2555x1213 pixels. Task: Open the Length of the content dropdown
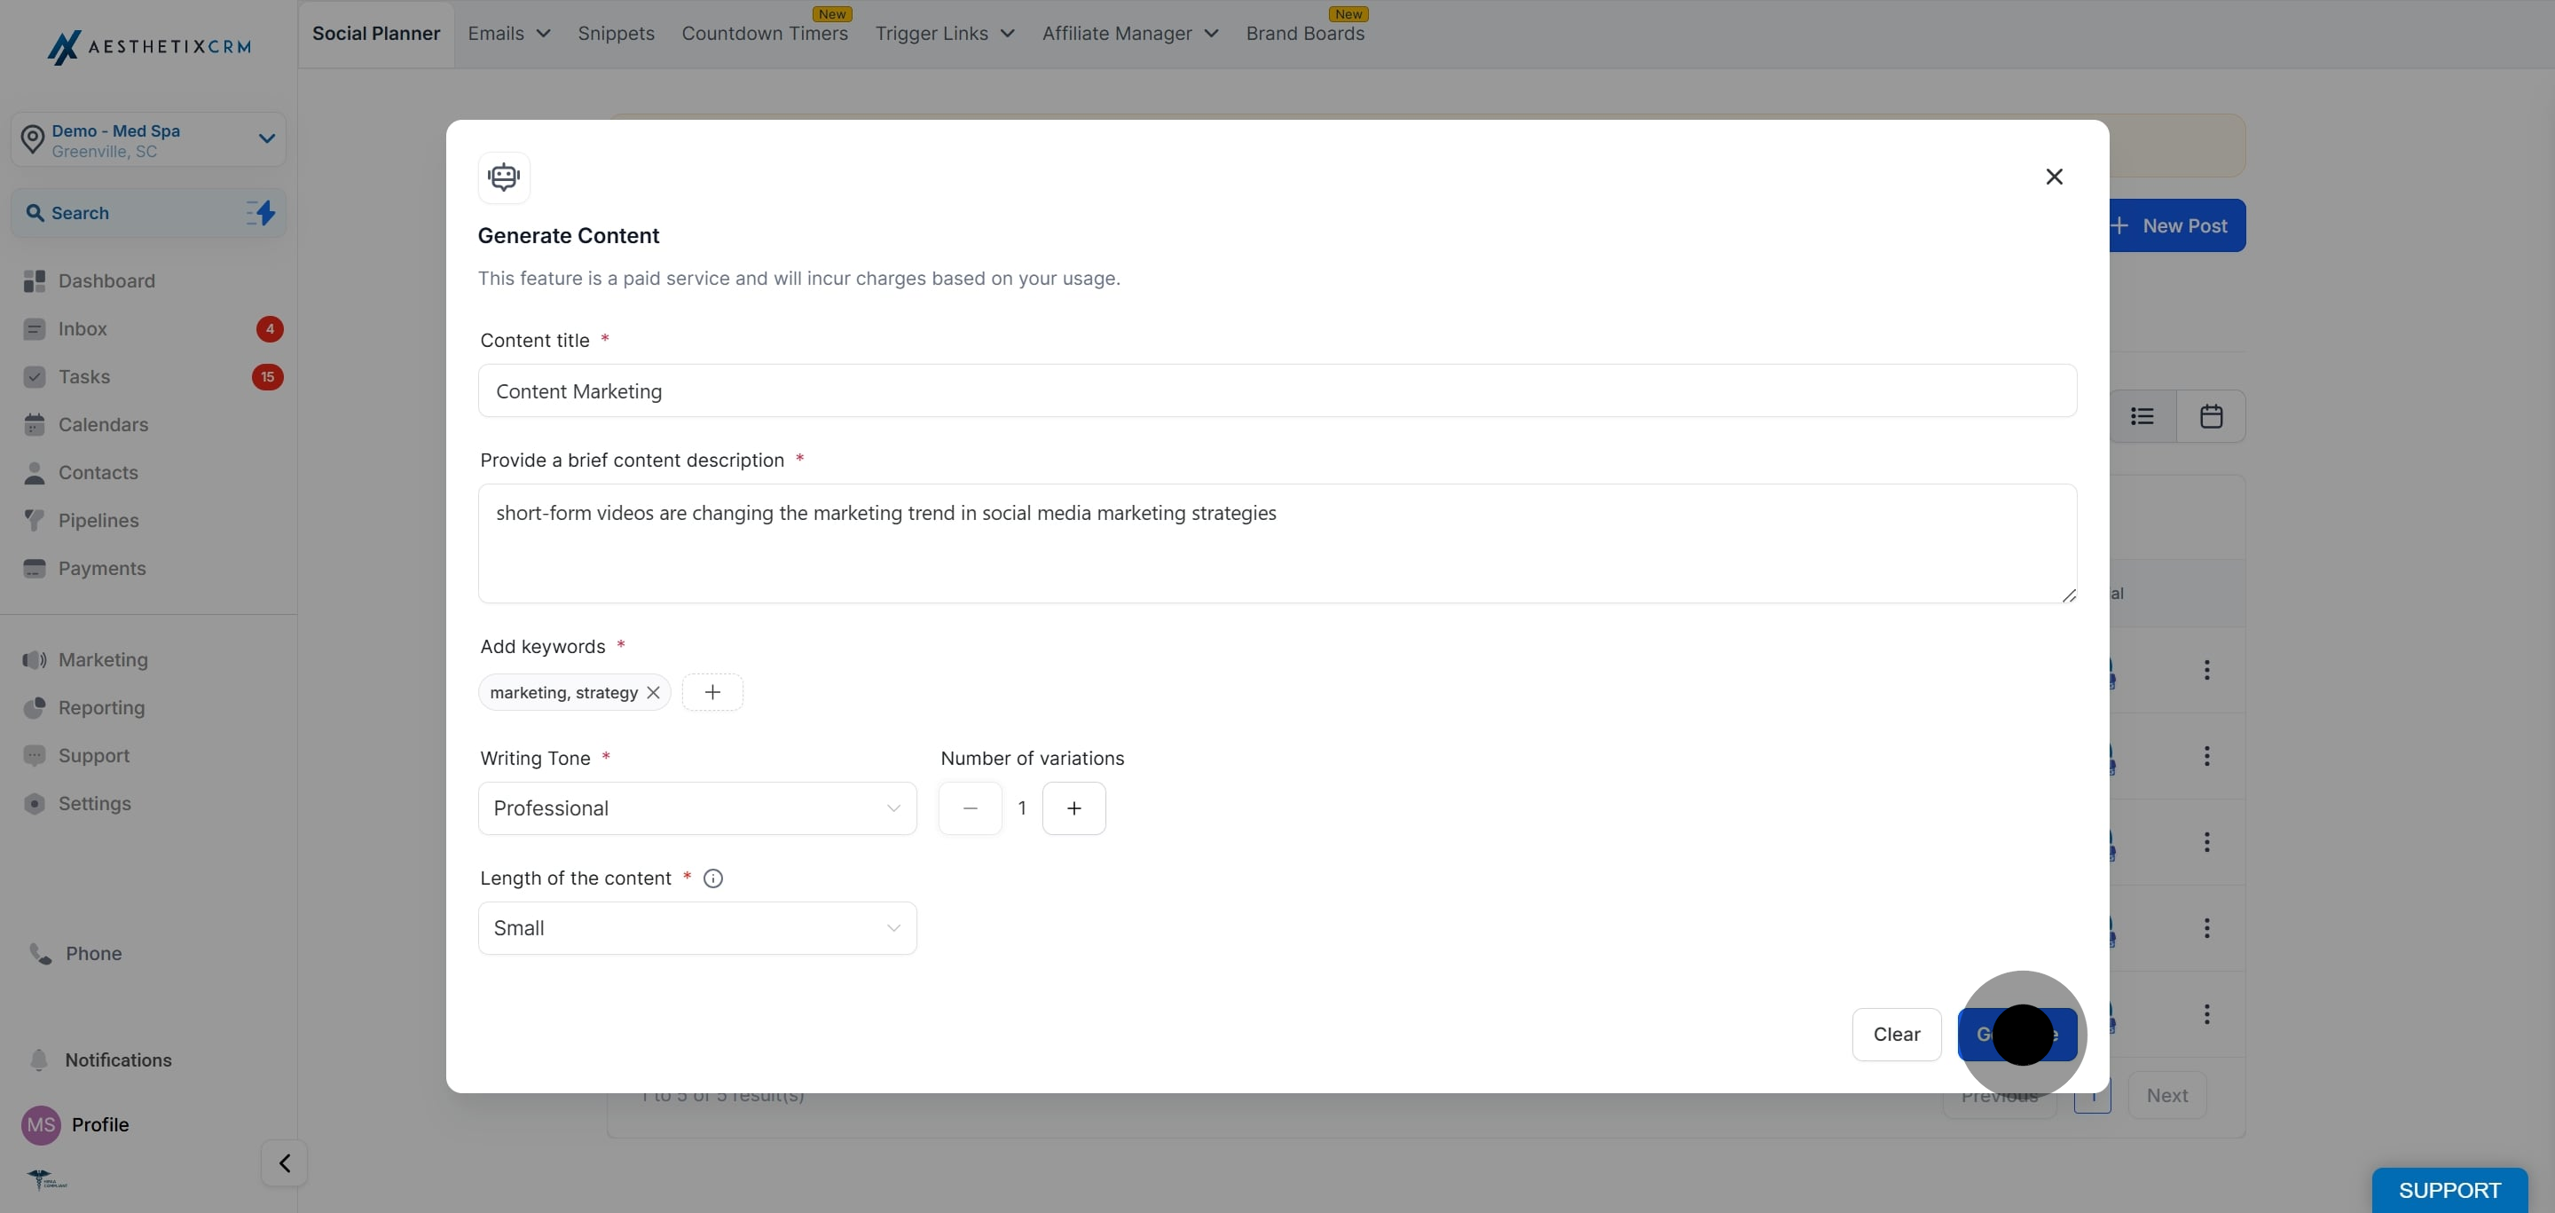(x=696, y=928)
